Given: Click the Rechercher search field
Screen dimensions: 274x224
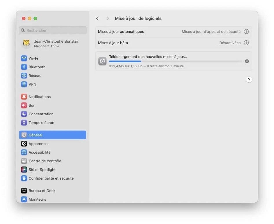Looking at the screenshot, I should pos(53,30).
